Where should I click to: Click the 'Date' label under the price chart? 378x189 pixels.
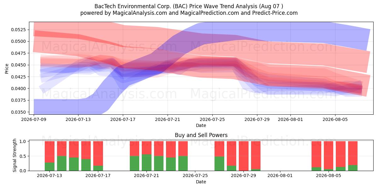201,125
